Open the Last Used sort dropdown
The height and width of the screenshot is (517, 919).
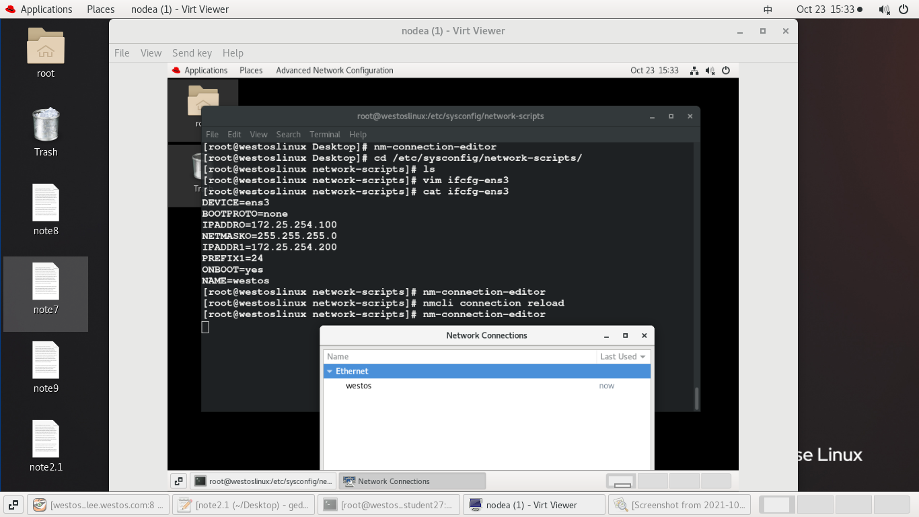coord(622,356)
